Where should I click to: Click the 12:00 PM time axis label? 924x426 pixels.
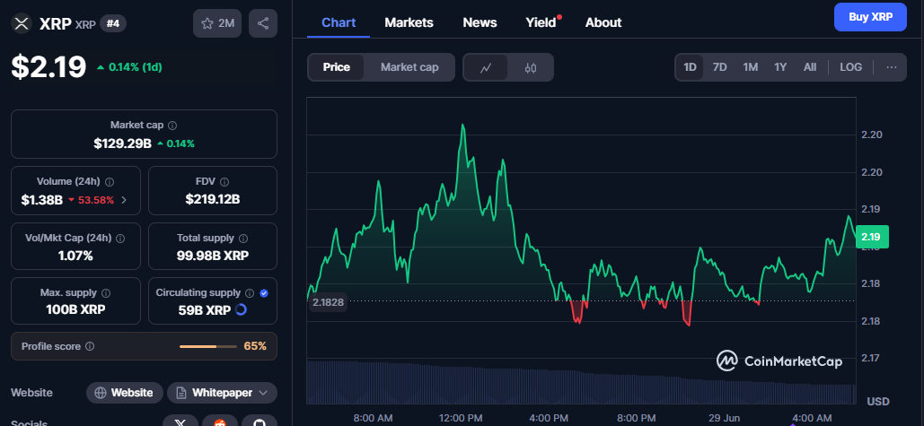(461, 418)
